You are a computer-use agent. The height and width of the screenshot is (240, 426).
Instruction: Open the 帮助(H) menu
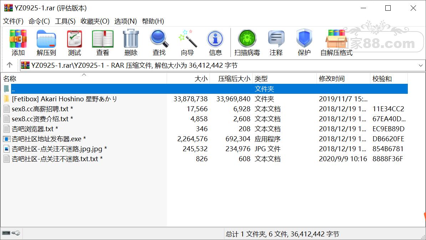(153, 21)
